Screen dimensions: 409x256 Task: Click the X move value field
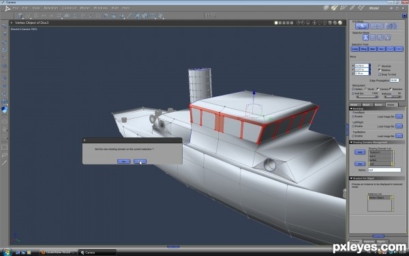click(361, 66)
